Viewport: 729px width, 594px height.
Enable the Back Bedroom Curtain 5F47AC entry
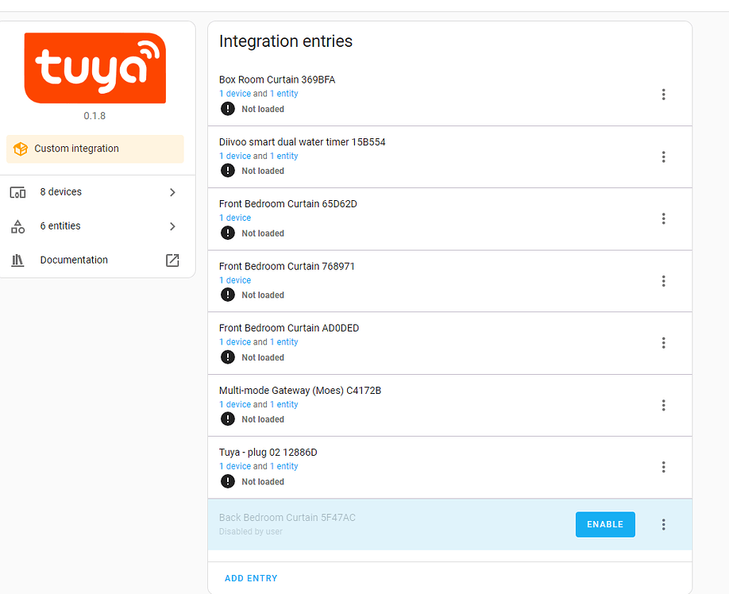point(605,524)
